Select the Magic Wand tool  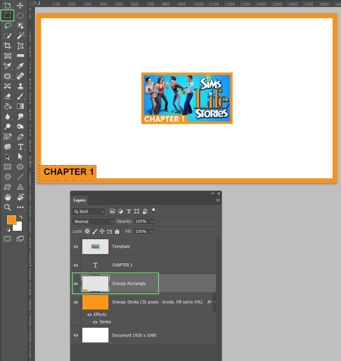coord(20,36)
